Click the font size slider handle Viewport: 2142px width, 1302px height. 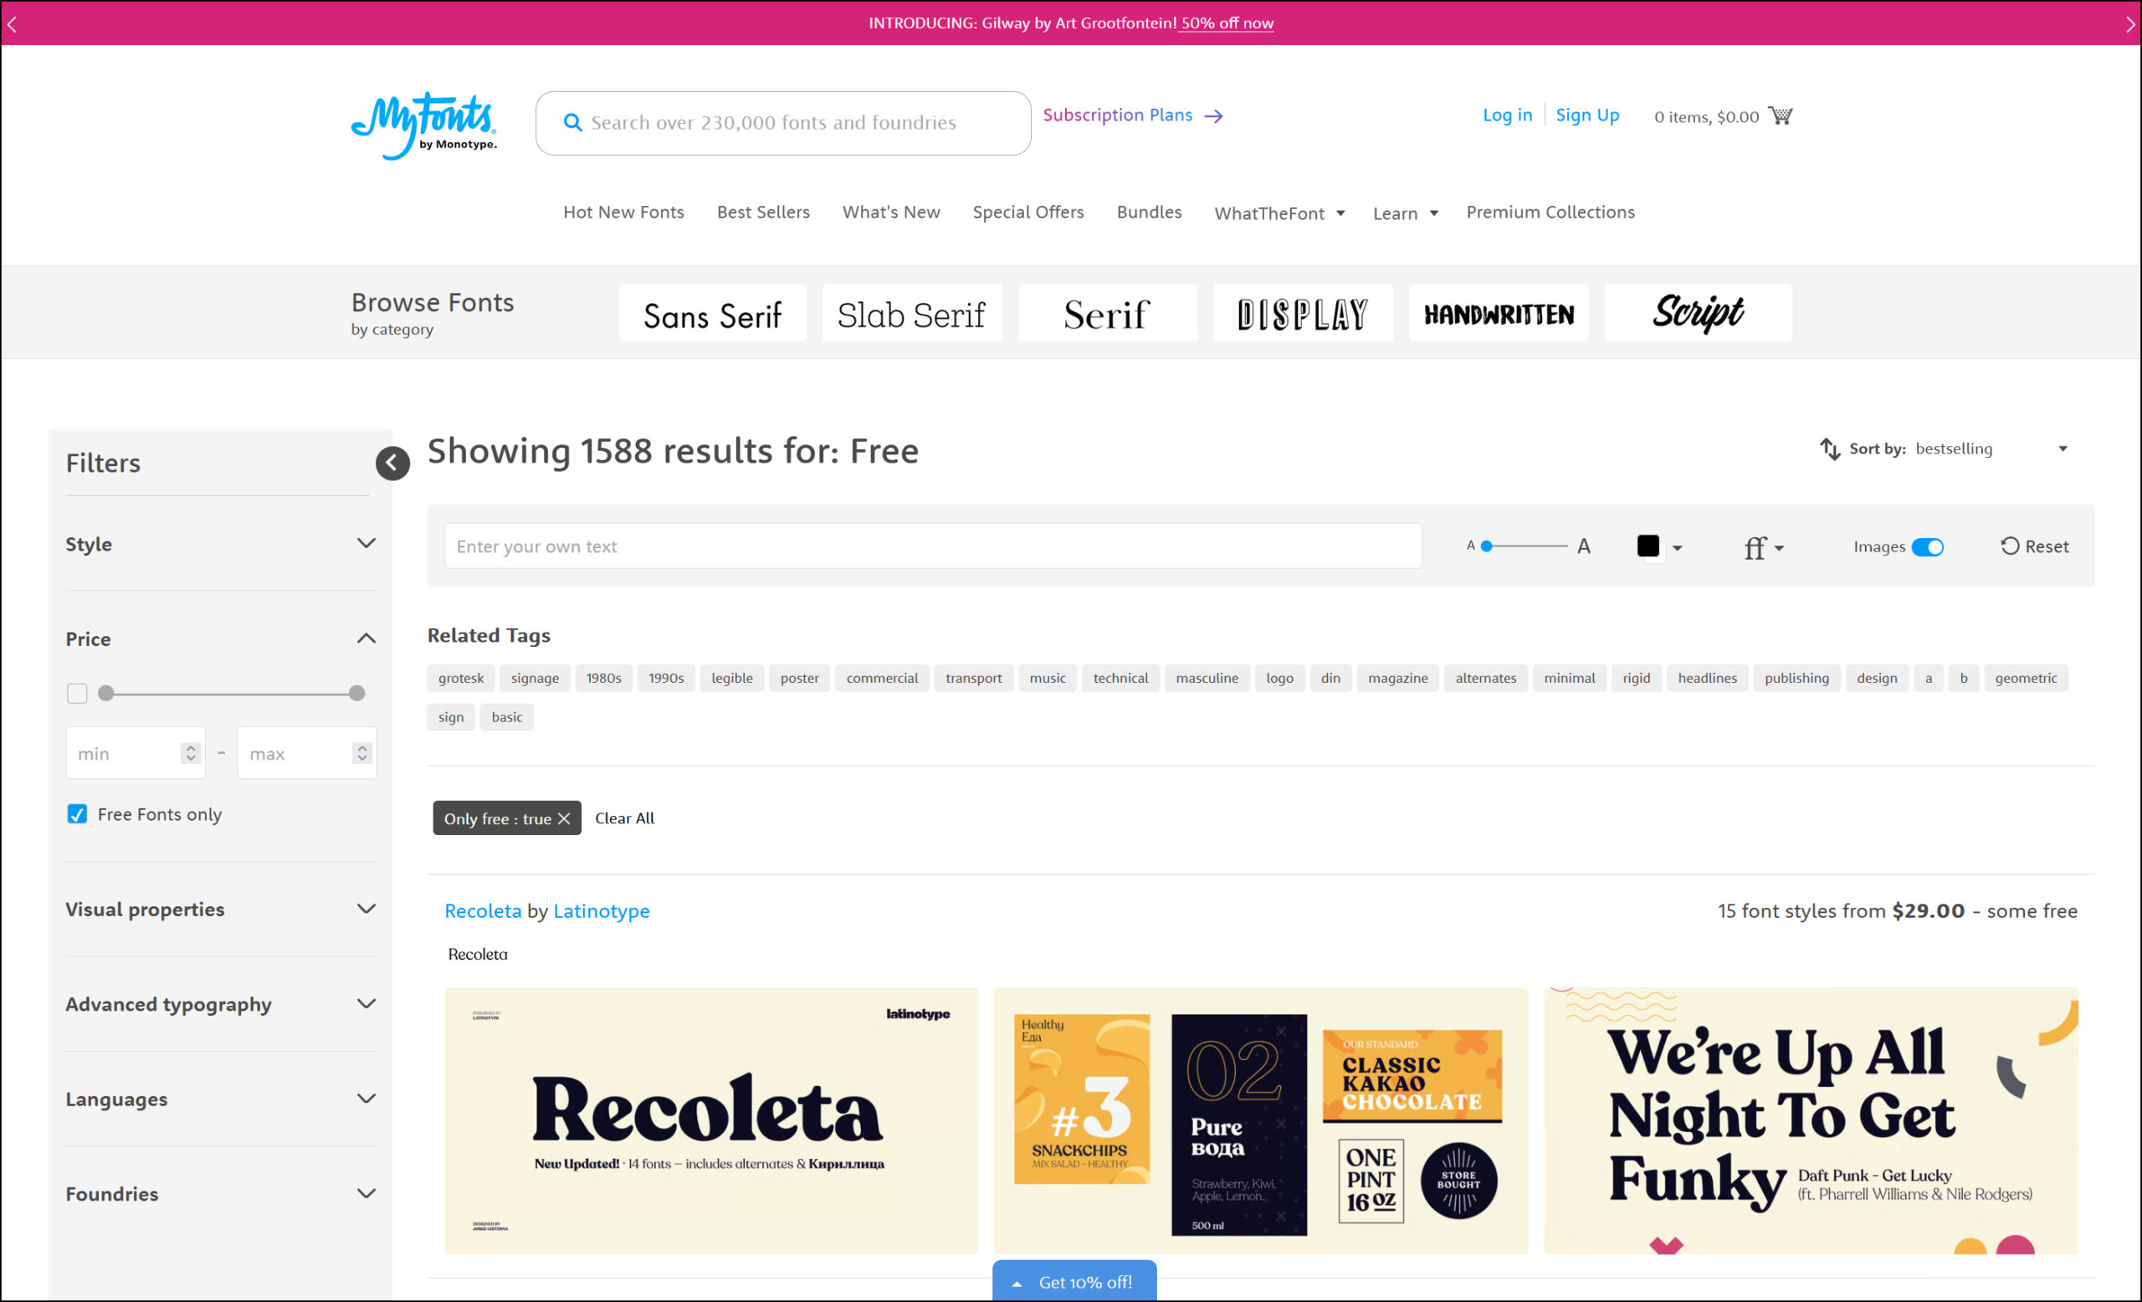[x=1487, y=546]
